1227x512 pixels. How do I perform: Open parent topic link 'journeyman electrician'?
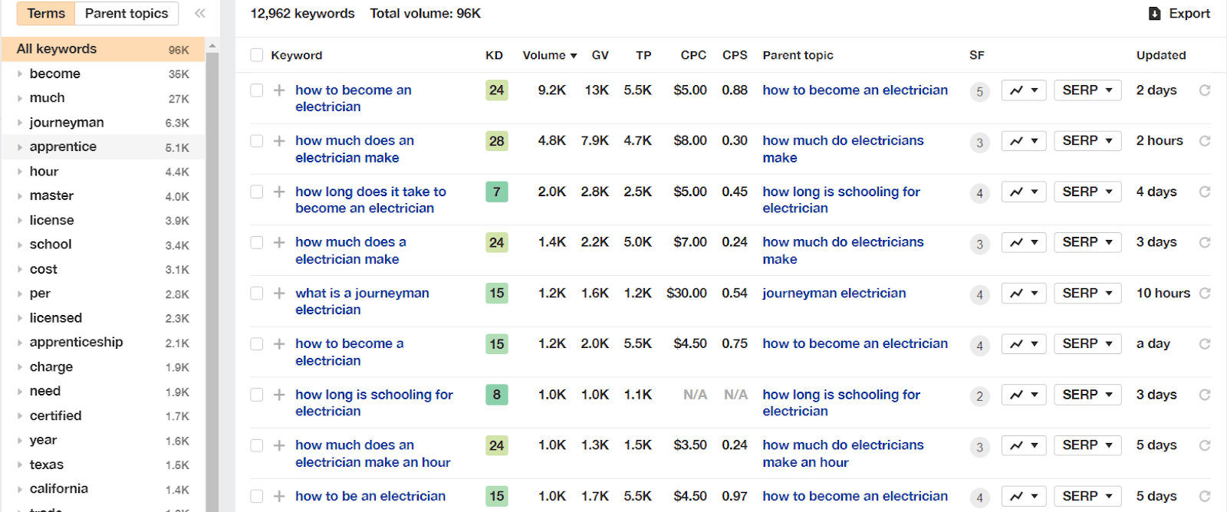[x=834, y=294]
